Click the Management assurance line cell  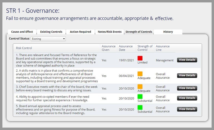165,60
